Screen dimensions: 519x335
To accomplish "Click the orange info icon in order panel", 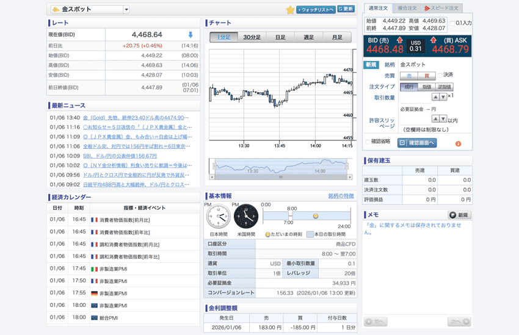I will 458,144.
